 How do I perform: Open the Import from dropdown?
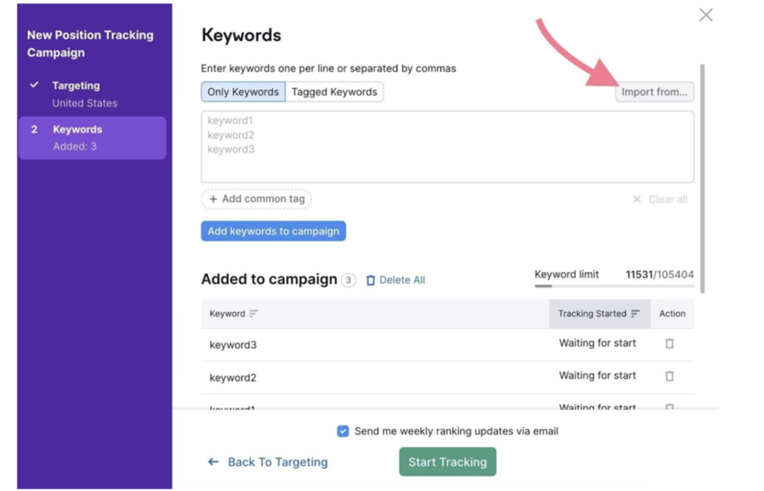654,92
